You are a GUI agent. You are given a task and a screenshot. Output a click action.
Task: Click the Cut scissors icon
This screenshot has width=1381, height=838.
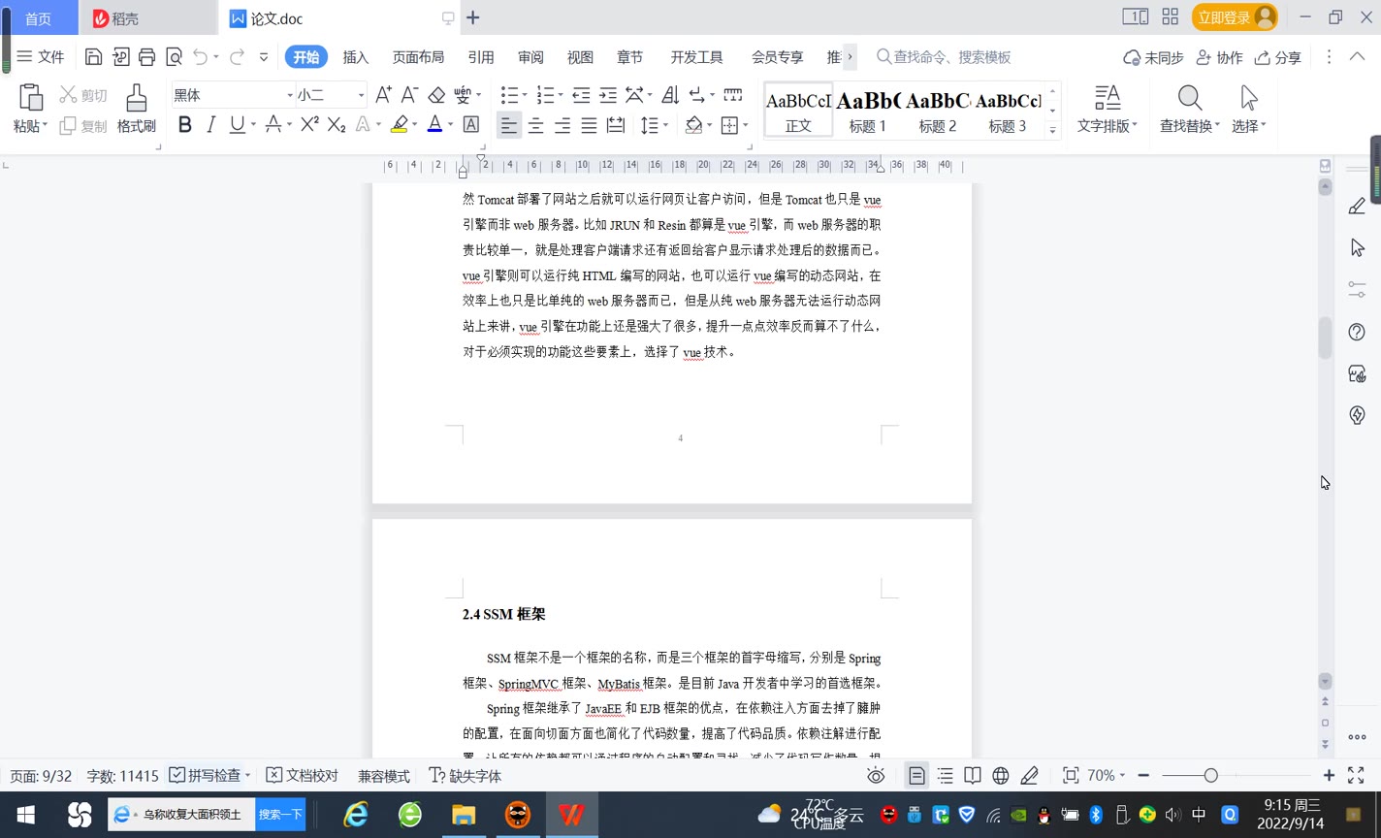pyautogui.click(x=68, y=95)
